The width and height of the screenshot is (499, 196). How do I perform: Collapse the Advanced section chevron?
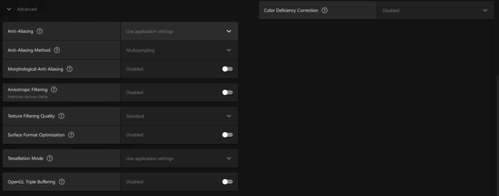click(9, 9)
